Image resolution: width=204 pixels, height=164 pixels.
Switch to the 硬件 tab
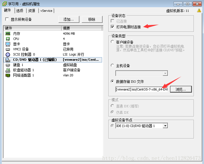click(7, 10)
